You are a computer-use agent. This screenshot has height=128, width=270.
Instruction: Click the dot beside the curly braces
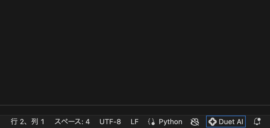(x=153, y=123)
